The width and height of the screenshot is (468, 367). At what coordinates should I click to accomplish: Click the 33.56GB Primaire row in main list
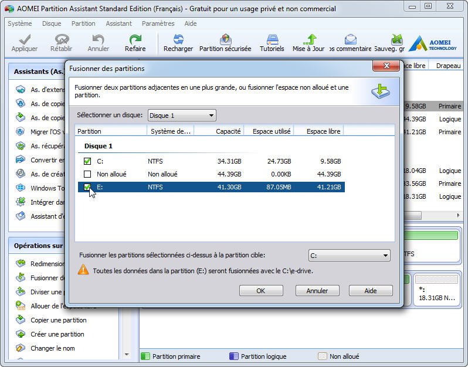point(433,183)
